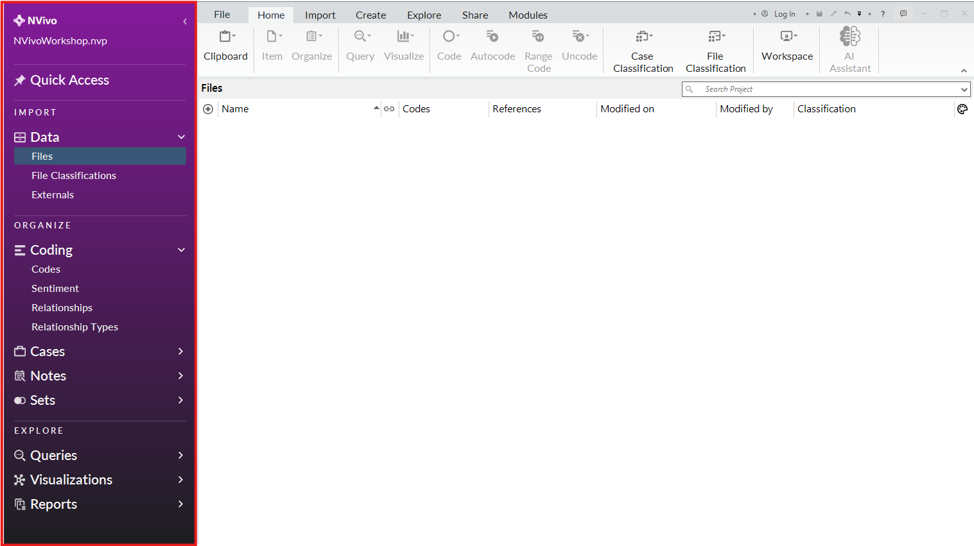Expand the Visualizations section chevron
The height and width of the screenshot is (546, 974).
pyautogui.click(x=180, y=479)
